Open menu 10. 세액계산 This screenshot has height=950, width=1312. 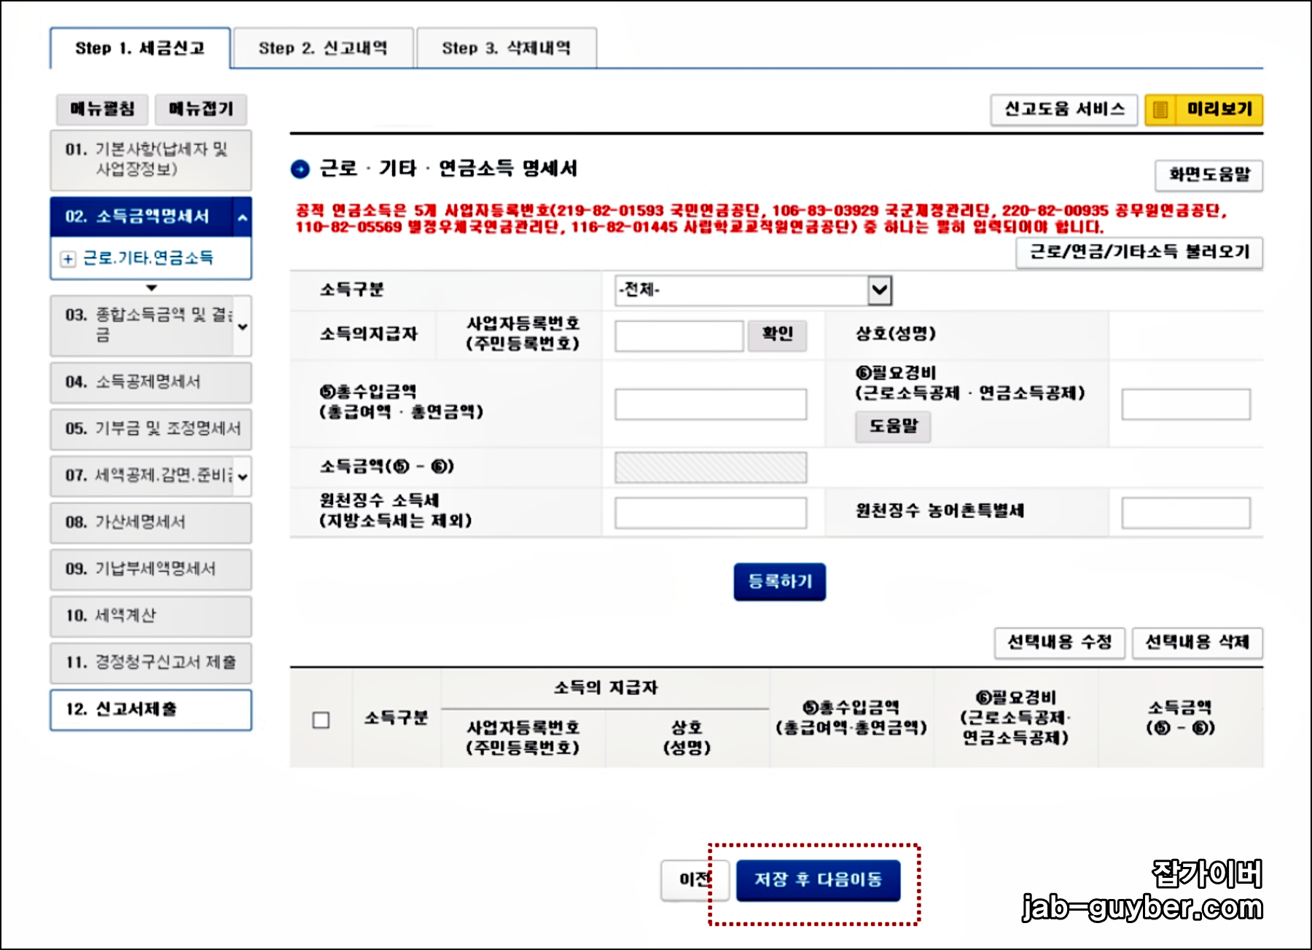point(151,616)
